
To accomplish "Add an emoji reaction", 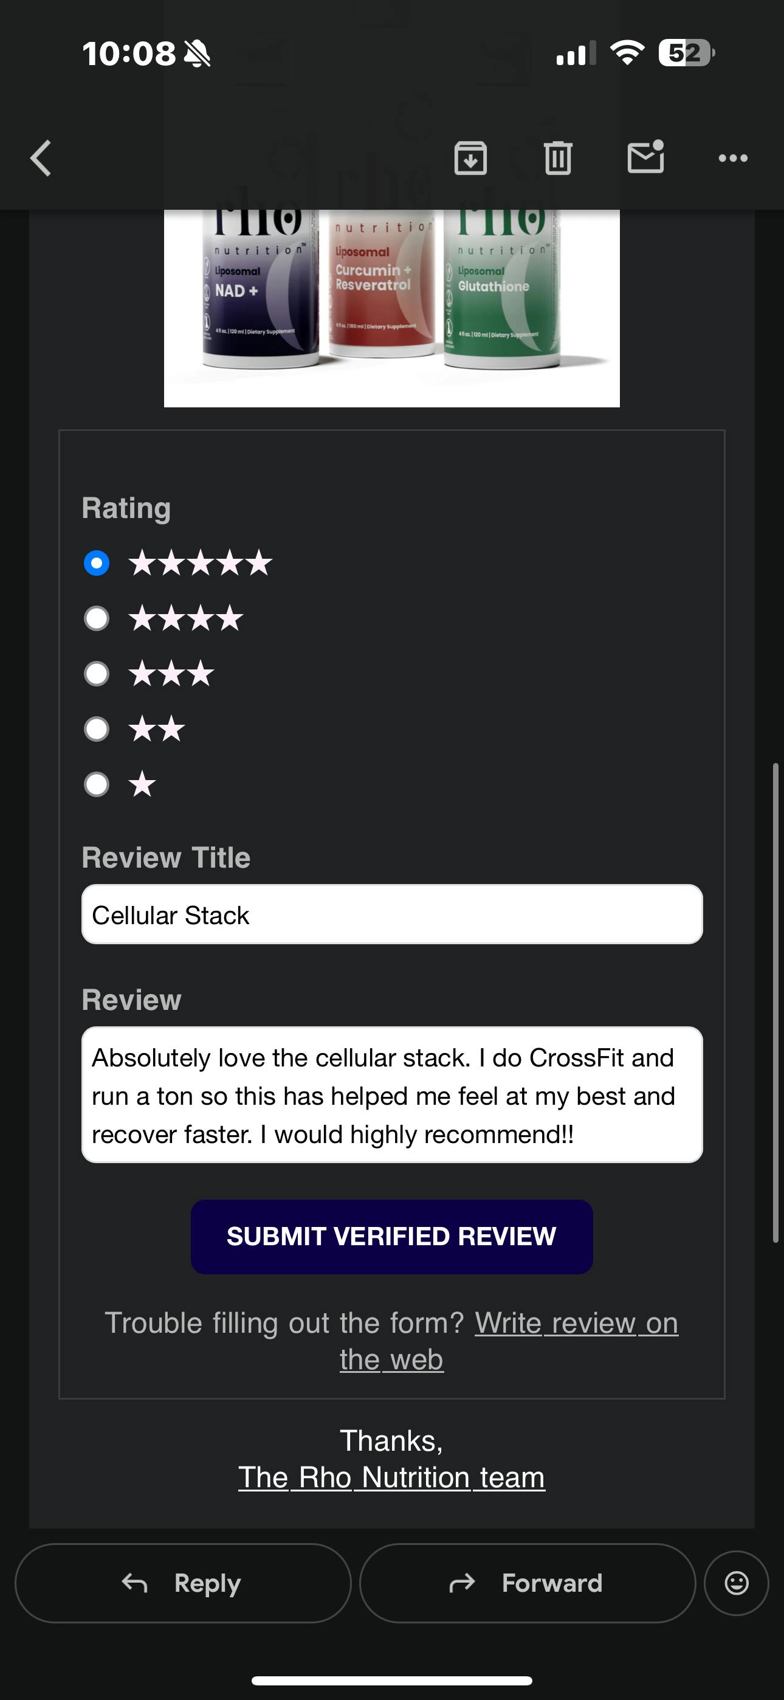I will tap(736, 1583).
